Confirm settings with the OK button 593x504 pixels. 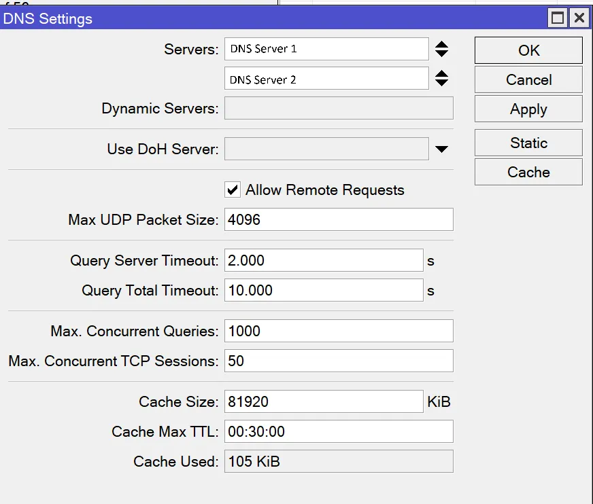click(528, 50)
